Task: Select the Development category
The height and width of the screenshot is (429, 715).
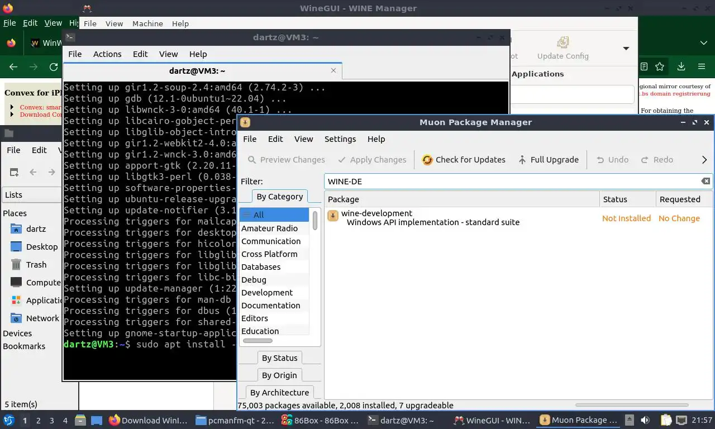Action: click(274, 293)
